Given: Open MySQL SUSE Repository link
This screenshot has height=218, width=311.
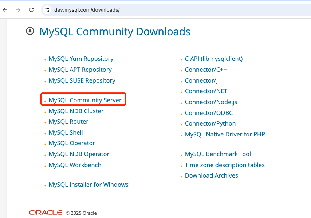Looking at the screenshot, I should click(x=82, y=80).
